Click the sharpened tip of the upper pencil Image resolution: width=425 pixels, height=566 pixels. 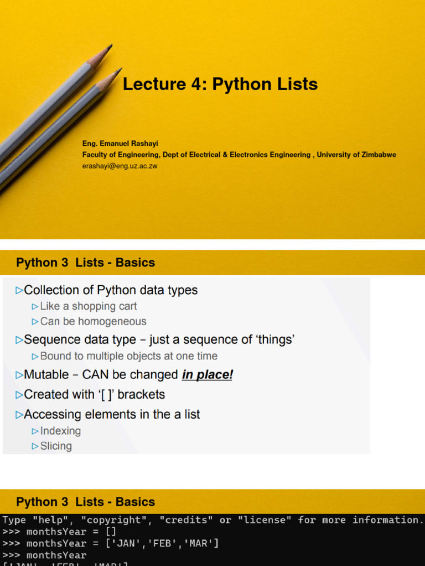click(110, 46)
